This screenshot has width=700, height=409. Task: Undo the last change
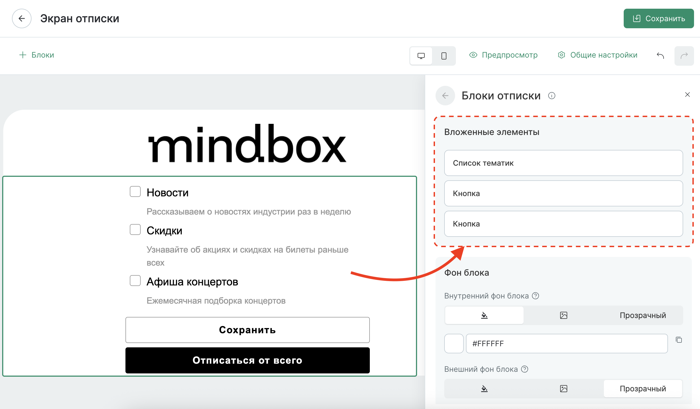click(661, 56)
